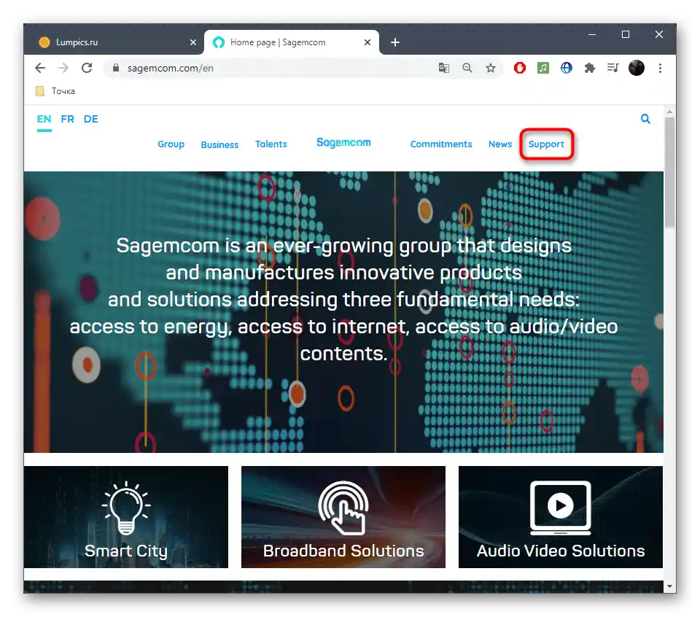Open the Commitments menu item

pyautogui.click(x=441, y=144)
